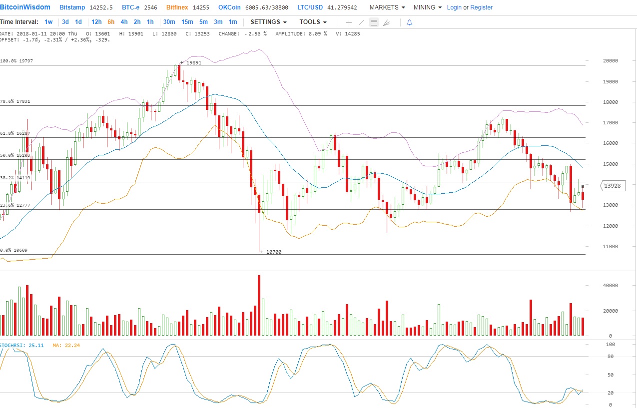This screenshot has height=408, width=637.
Task: Switch time interval to 1w
Action: (x=48, y=22)
